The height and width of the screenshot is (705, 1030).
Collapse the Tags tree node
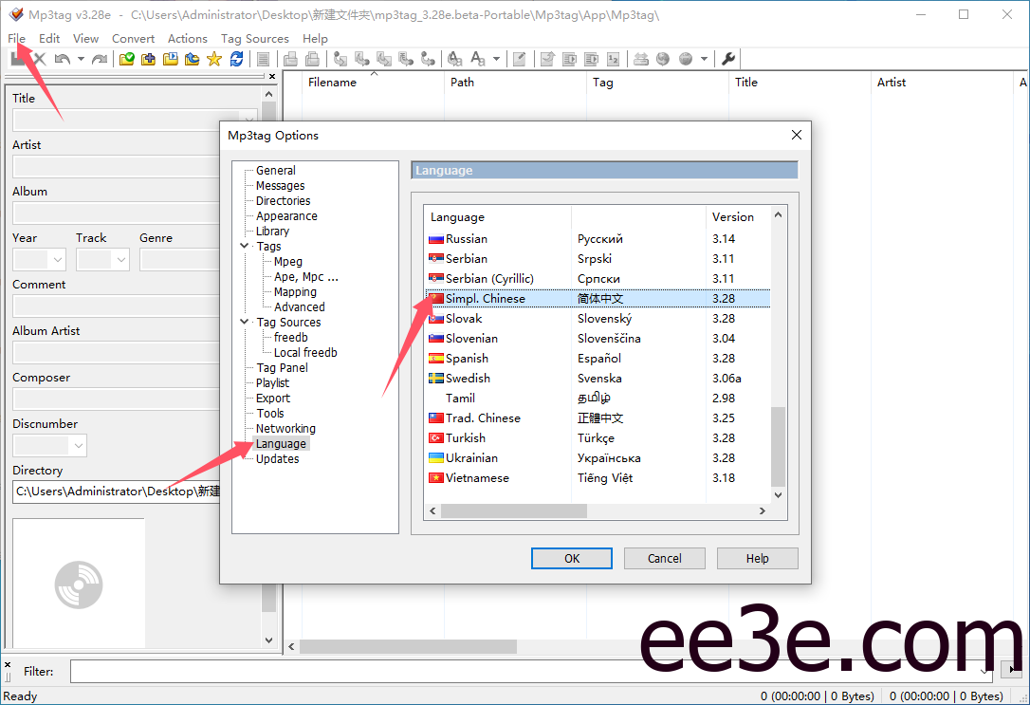click(245, 247)
